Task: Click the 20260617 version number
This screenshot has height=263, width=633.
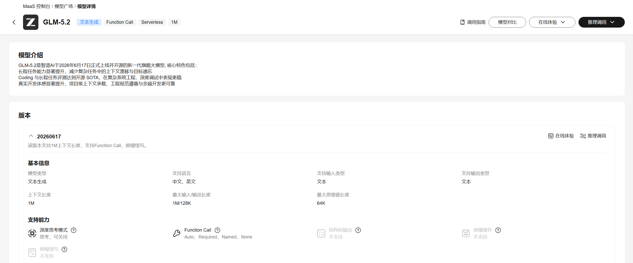Action: point(49,137)
